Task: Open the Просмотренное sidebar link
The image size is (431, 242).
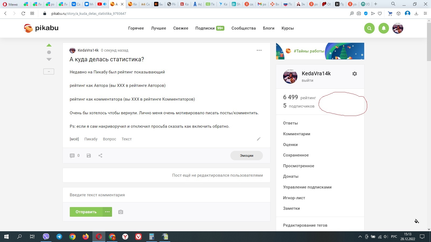Action: [x=298, y=166]
